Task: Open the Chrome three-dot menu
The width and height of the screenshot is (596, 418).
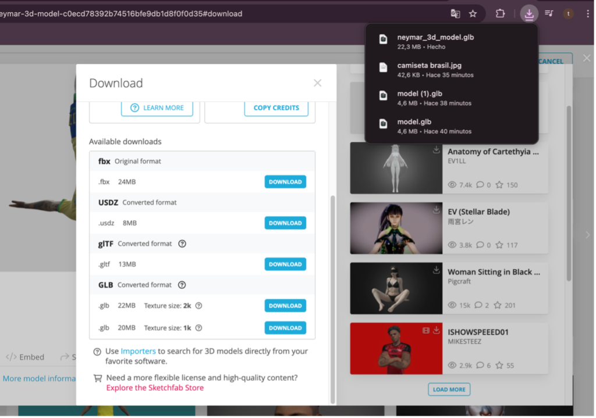Action: click(x=589, y=14)
